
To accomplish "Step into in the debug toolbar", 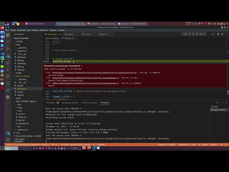I will click(x=193, y=34).
